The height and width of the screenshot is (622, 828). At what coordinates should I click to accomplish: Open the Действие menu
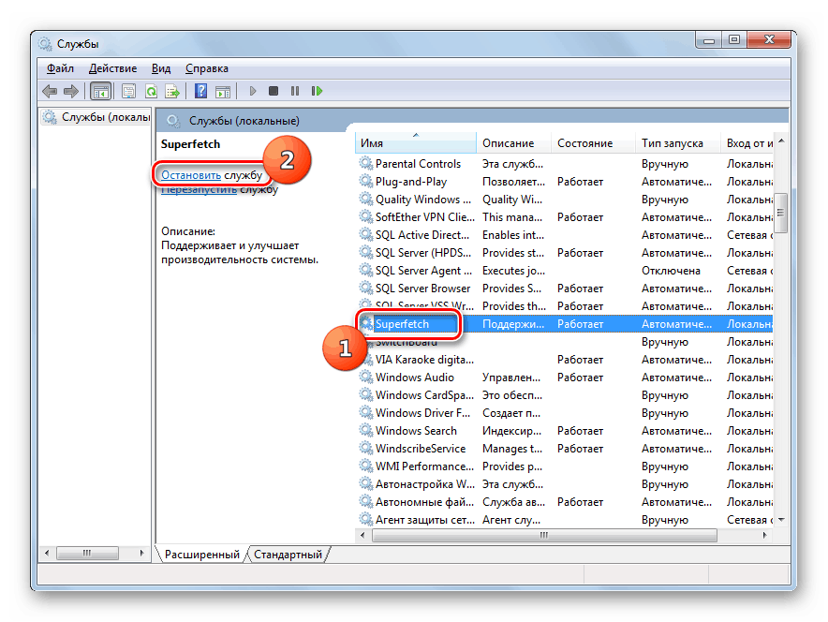click(113, 67)
